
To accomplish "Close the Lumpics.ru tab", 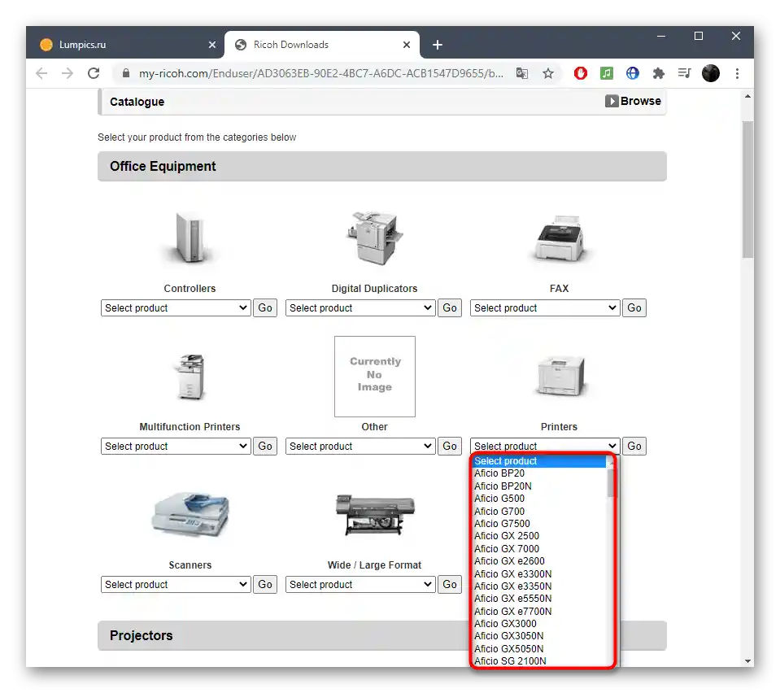I will 212,45.
